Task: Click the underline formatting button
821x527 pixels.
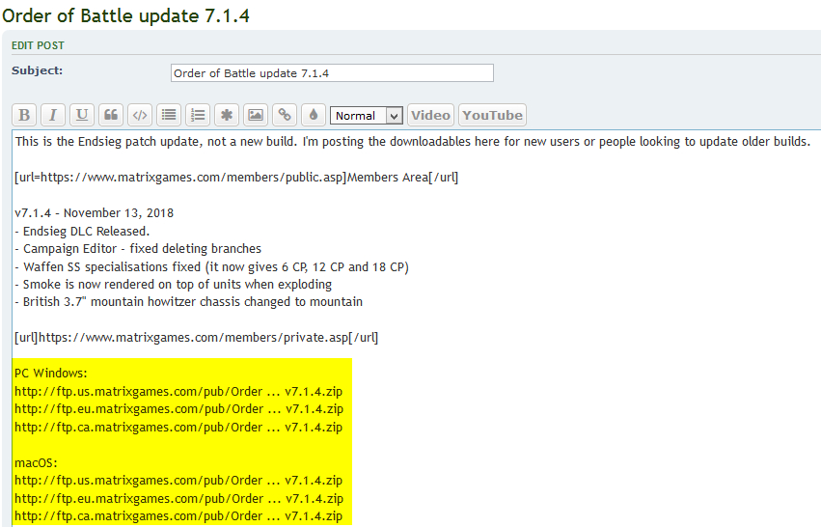Action: (x=82, y=115)
